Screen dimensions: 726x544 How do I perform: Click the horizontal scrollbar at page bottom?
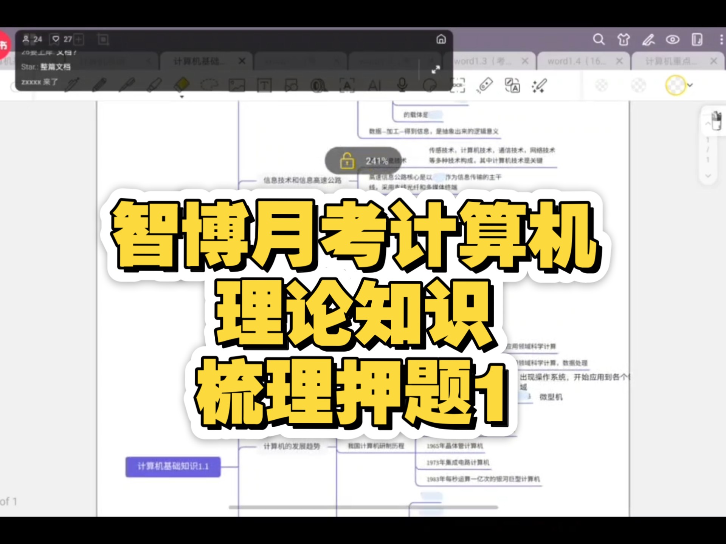click(363, 507)
